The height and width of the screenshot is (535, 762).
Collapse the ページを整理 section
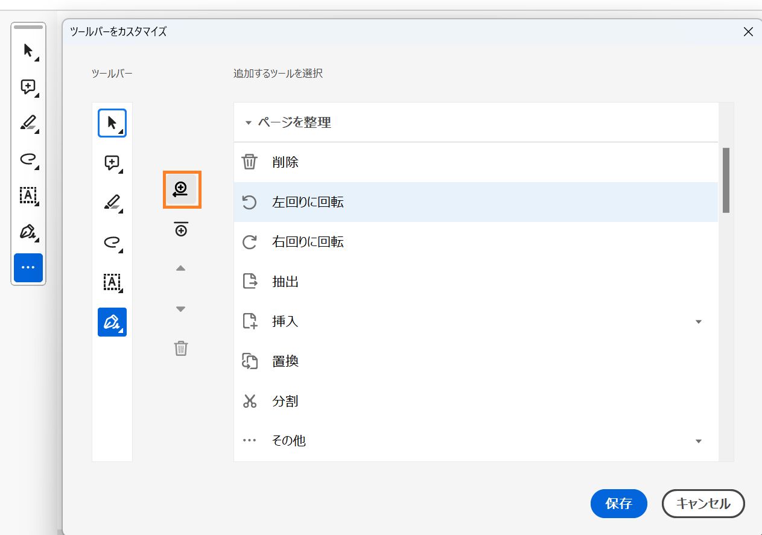point(248,121)
